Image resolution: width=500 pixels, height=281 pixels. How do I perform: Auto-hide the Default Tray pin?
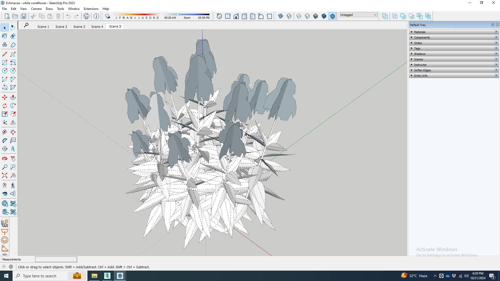click(x=493, y=25)
